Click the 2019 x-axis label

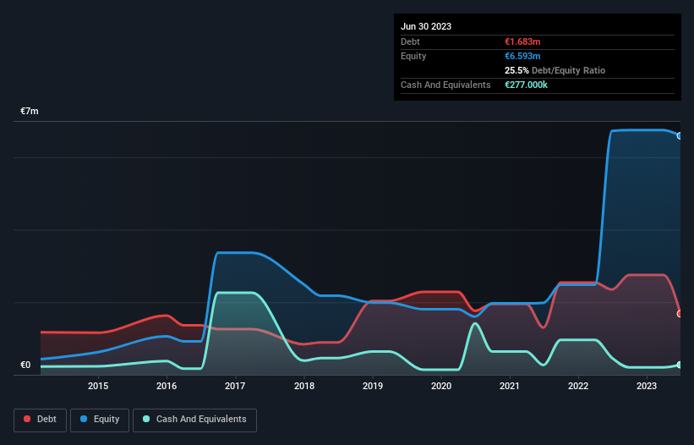coord(373,386)
